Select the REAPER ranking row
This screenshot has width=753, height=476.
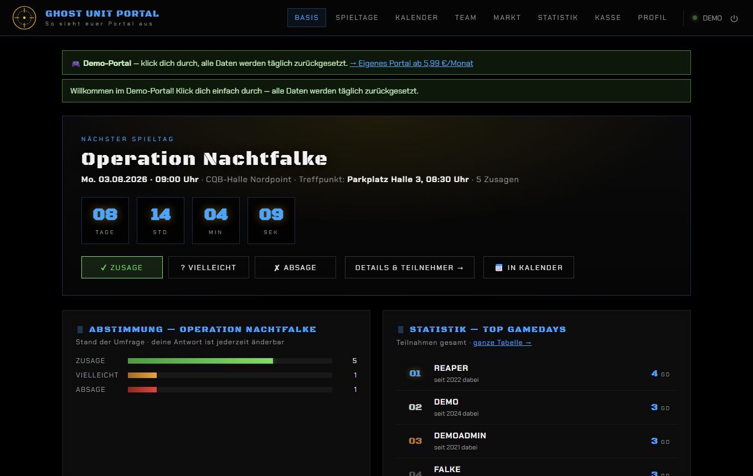(x=537, y=374)
